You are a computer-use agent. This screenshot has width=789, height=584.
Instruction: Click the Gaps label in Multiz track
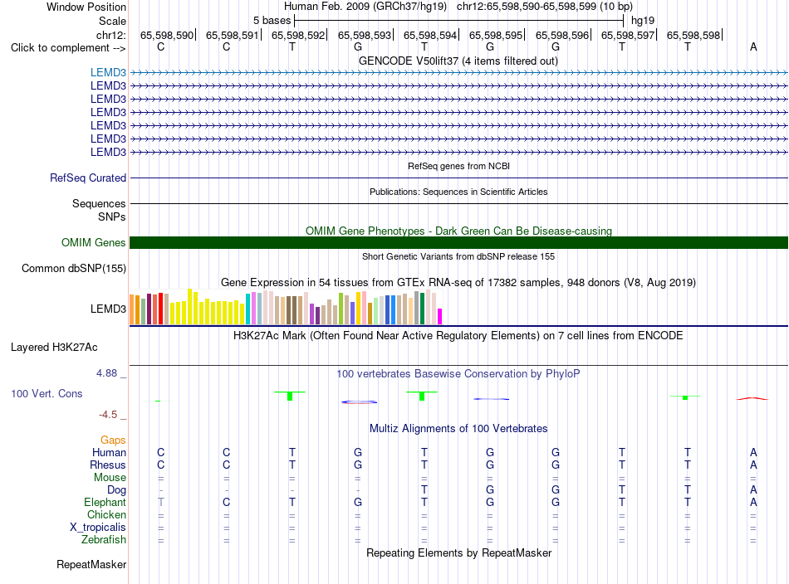pyautogui.click(x=113, y=440)
